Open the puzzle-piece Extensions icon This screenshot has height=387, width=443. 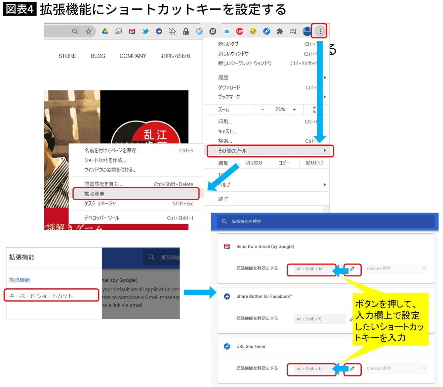pyautogui.click(x=280, y=31)
